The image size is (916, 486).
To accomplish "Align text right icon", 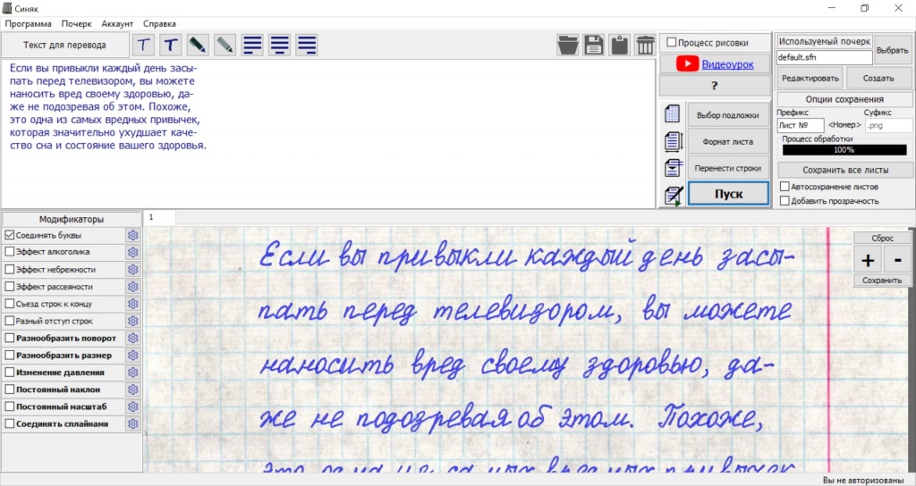I will tap(307, 45).
